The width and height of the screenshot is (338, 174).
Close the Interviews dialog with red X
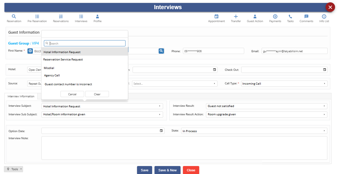tap(330, 7)
